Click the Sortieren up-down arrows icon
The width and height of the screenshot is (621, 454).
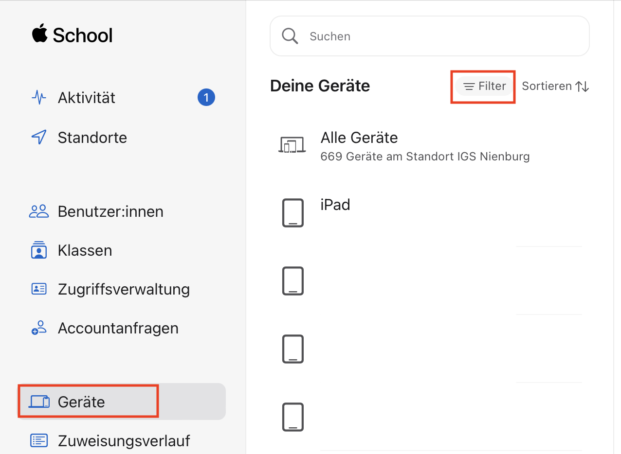click(582, 87)
